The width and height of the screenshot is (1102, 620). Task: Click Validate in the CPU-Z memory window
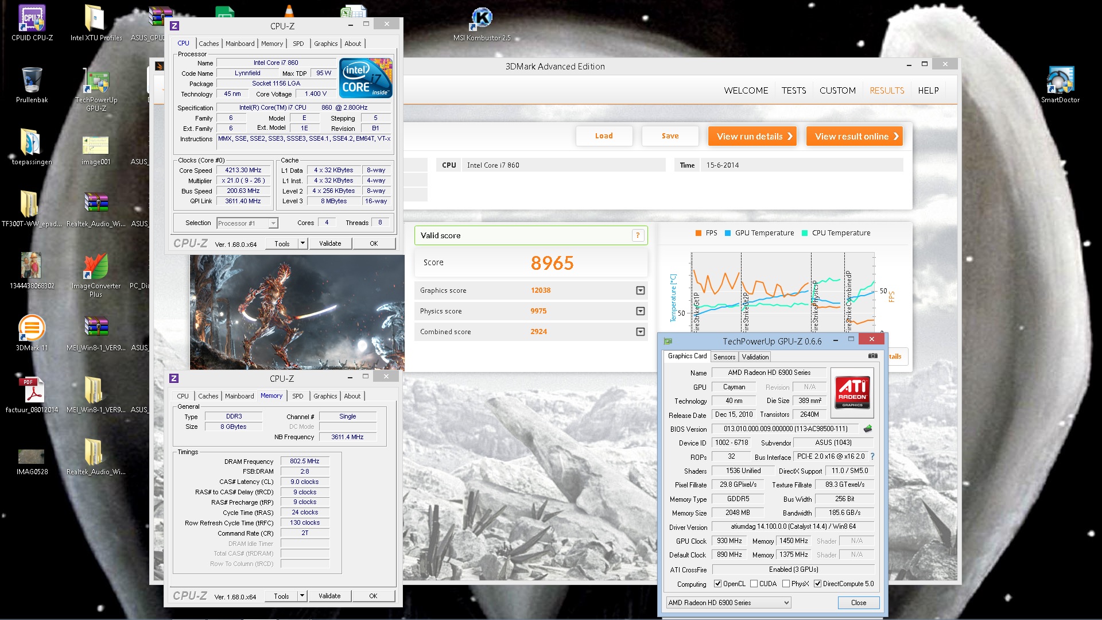[x=329, y=596]
